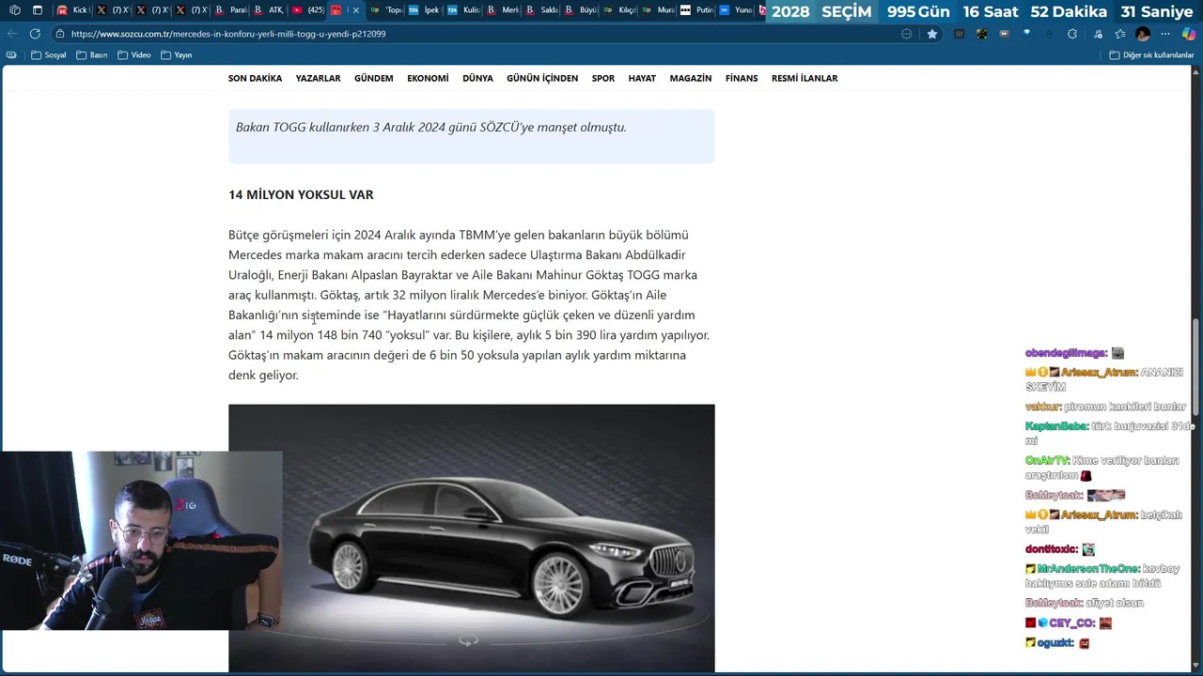Open the address bar page options ellipsis

point(906,34)
